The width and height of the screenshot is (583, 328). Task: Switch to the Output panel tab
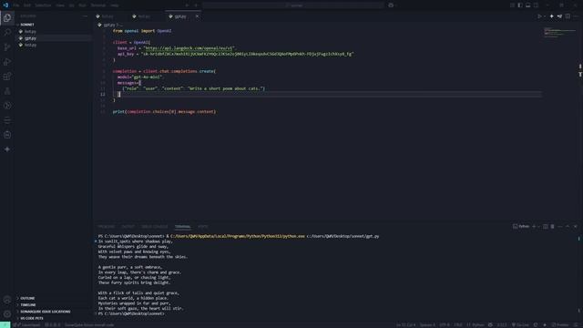pos(128,227)
